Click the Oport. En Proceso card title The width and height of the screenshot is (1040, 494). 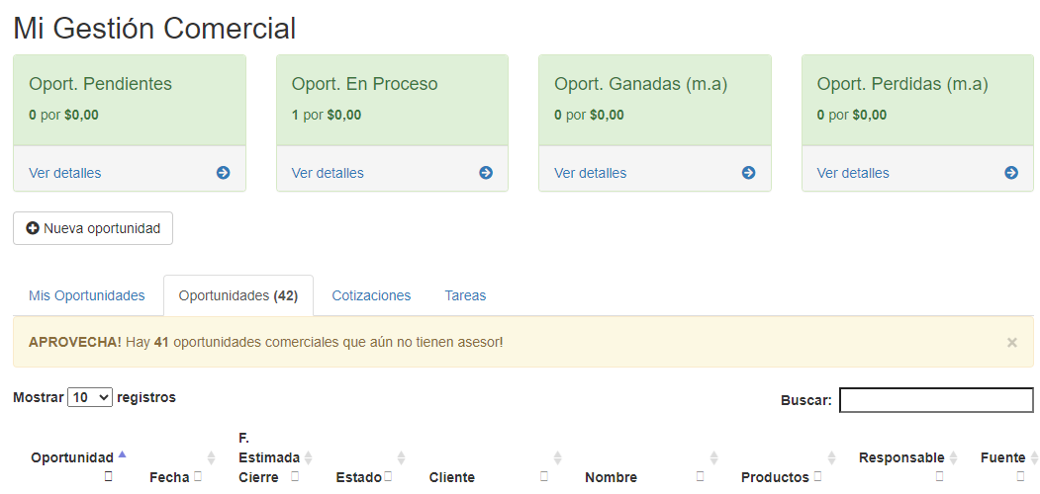(x=365, y=84)
